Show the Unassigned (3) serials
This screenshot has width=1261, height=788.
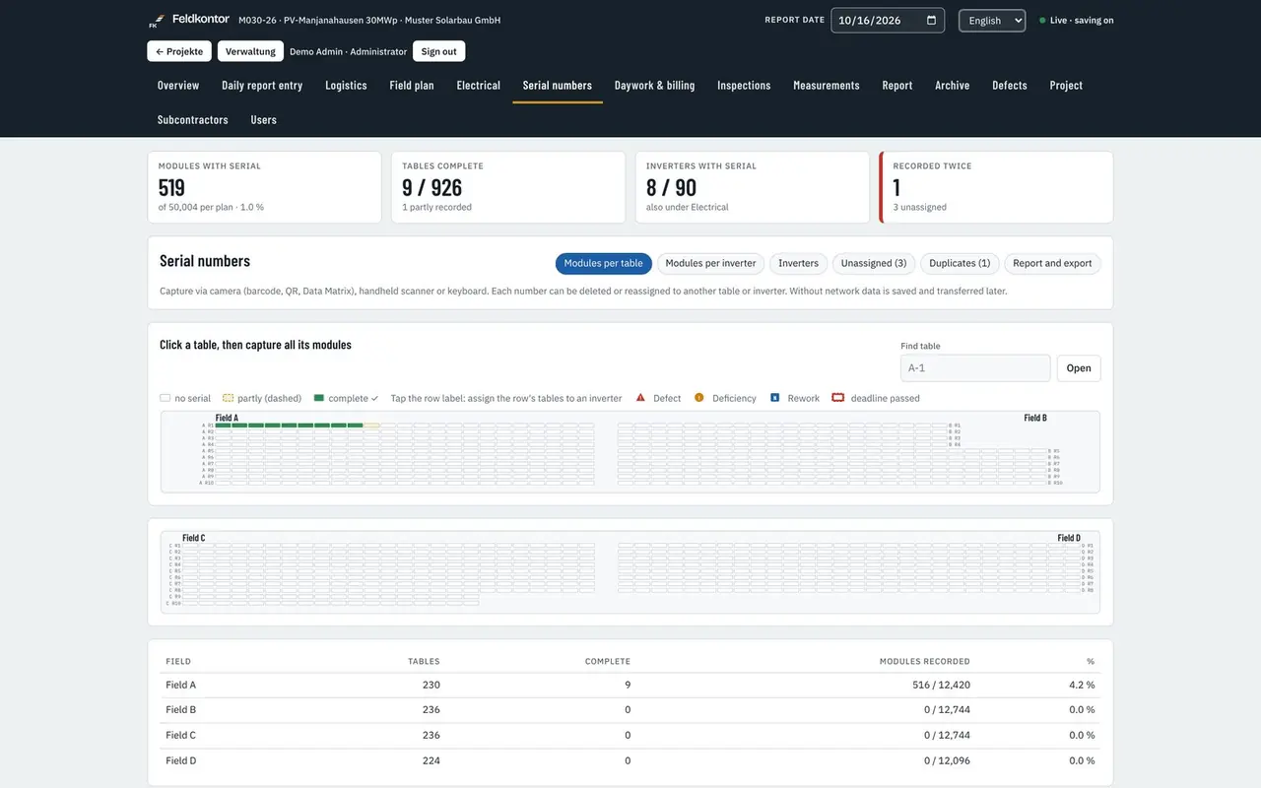pyautogui.click(x=874, y=264)
